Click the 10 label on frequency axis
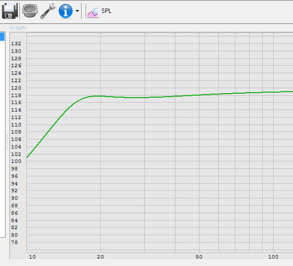The image size is (293, 266). click(32, 257)
